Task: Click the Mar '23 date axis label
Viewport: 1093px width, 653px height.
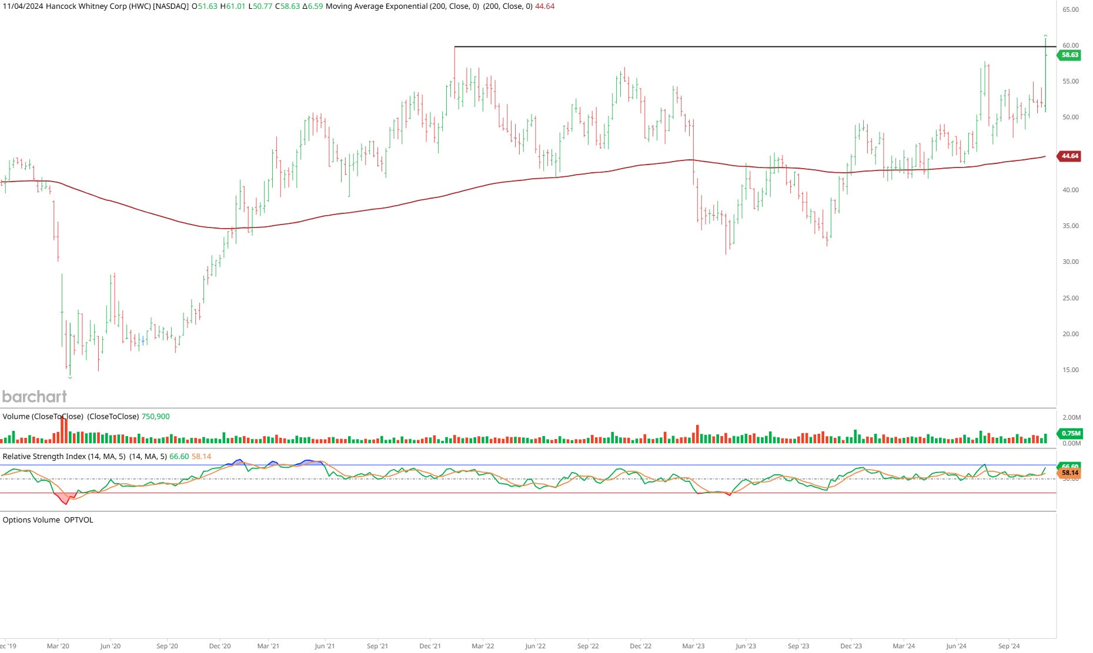Action: coord(693,646)
